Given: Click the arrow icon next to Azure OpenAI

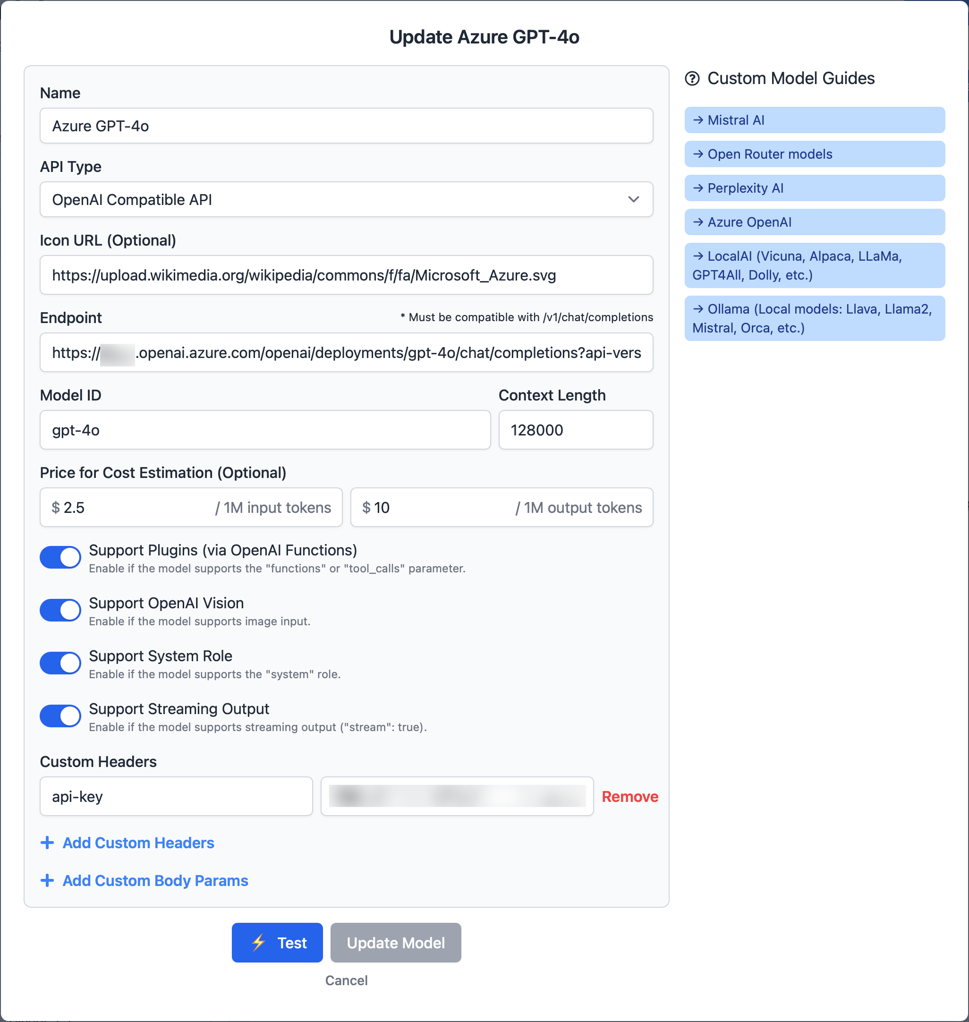Looking at the screenshot, I should click(698, 222).
